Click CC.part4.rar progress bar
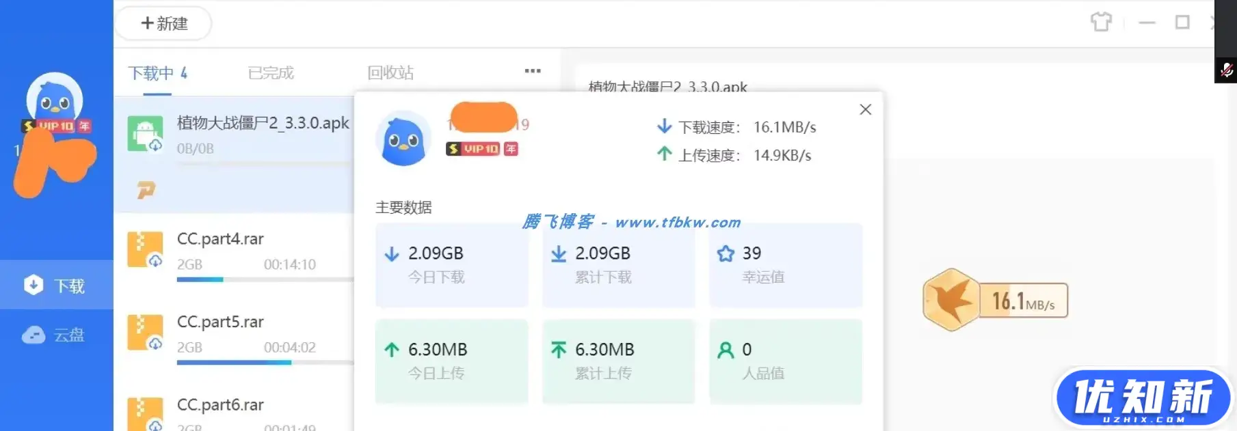Image resolution: width=1237 pixels, height=431 pixels. click(x=265, y=279)
